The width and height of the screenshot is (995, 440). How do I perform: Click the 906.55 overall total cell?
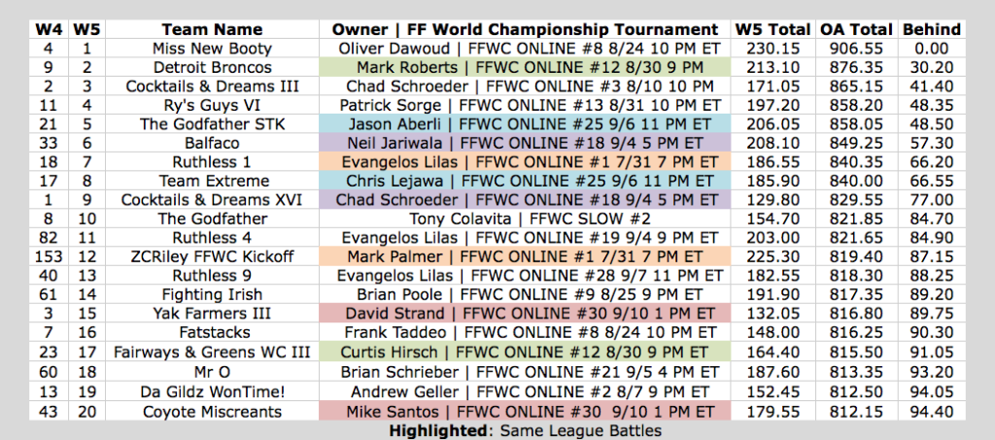(x=856, y=49)
